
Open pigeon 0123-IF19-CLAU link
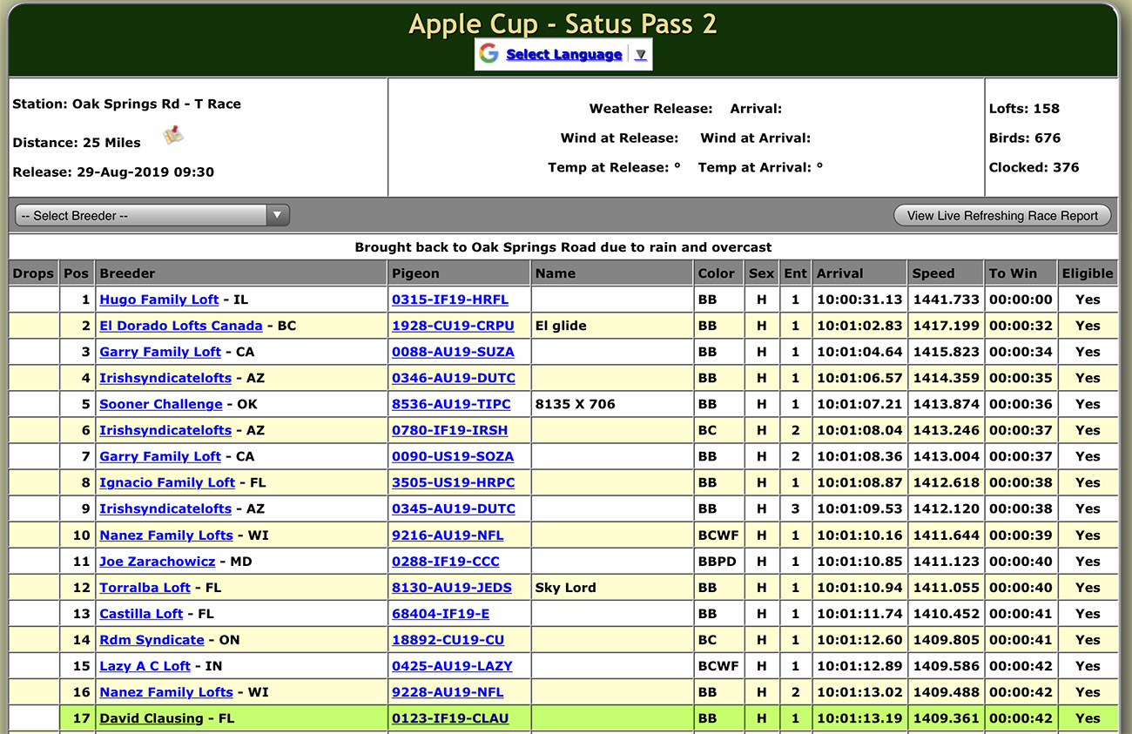tap(449, 718)
